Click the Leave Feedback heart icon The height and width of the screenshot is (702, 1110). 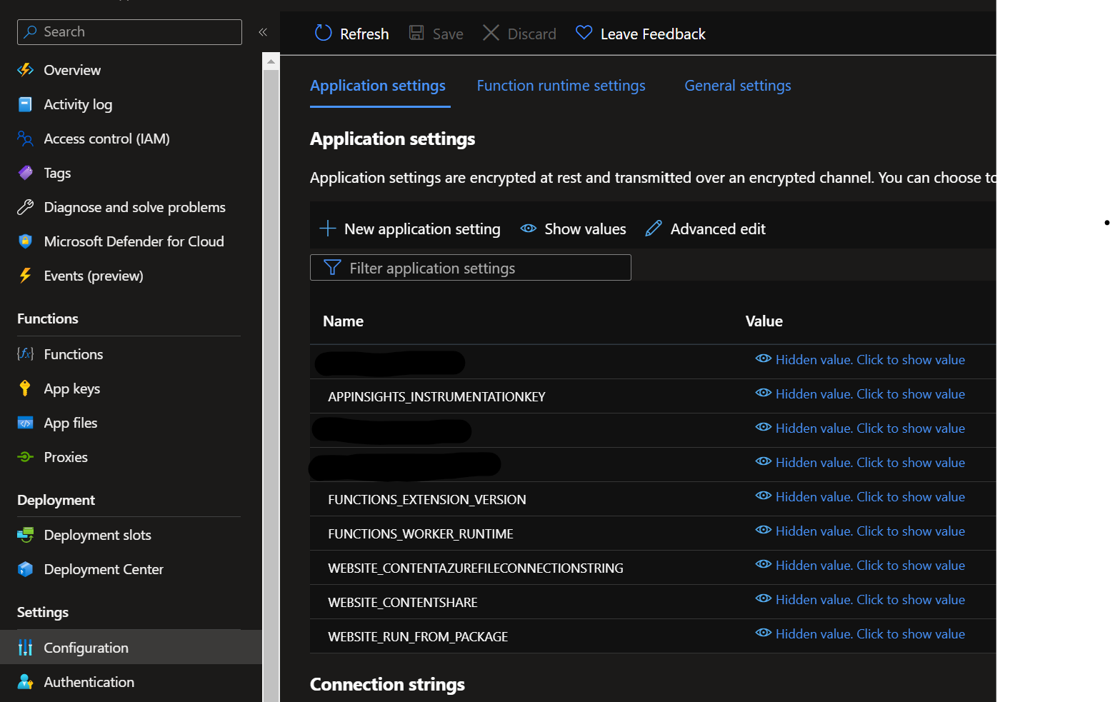tap(584, 33)
